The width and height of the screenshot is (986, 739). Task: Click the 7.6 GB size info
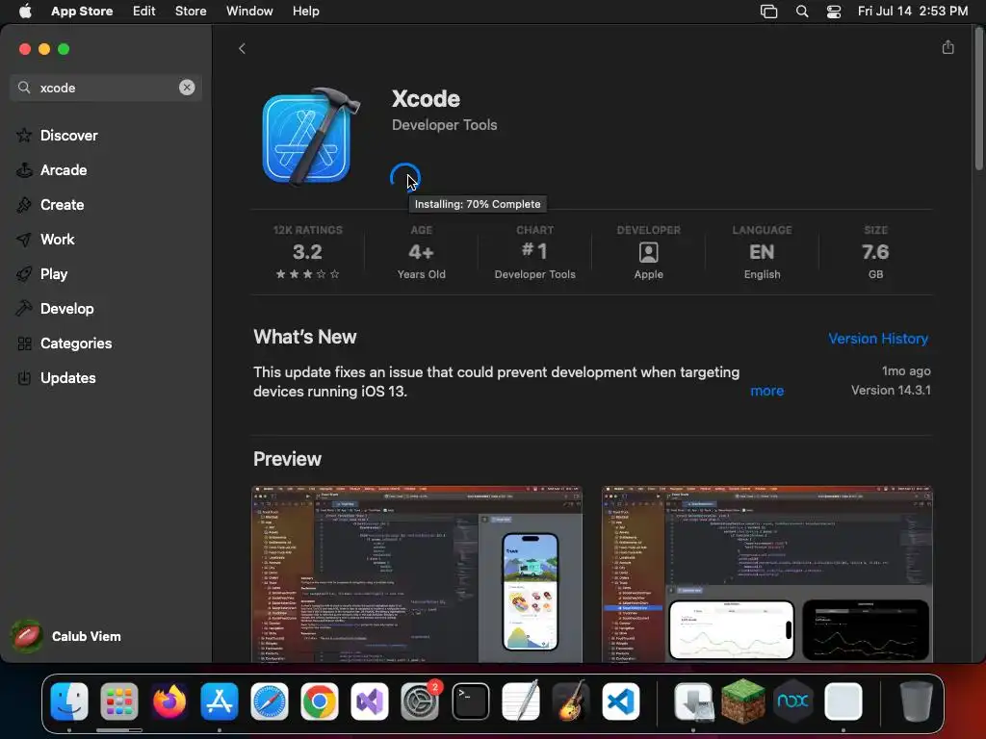[875, 253]
